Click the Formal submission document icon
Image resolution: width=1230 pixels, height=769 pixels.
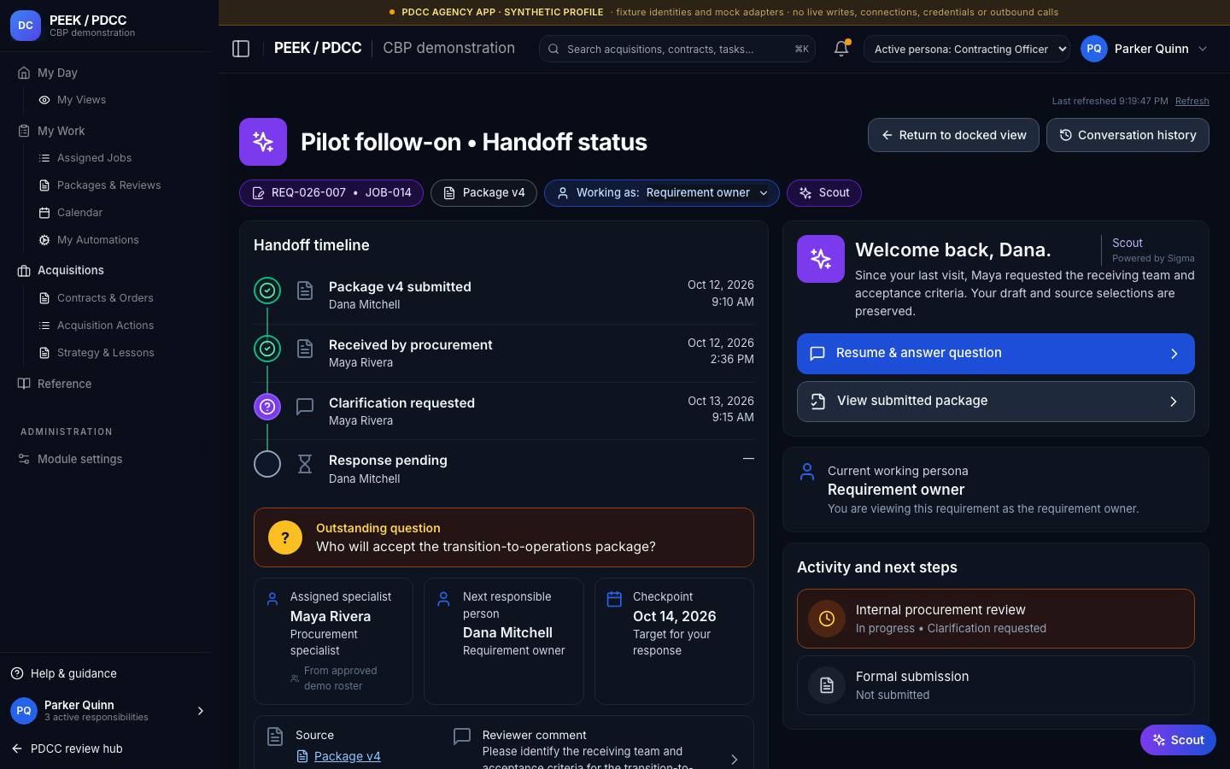827,685
